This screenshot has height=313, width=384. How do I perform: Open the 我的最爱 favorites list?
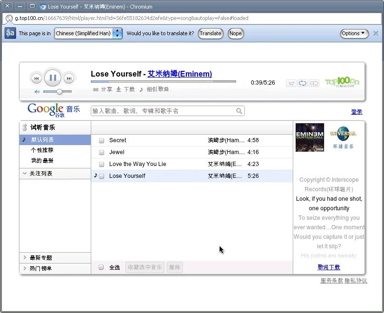pos(42,161)
